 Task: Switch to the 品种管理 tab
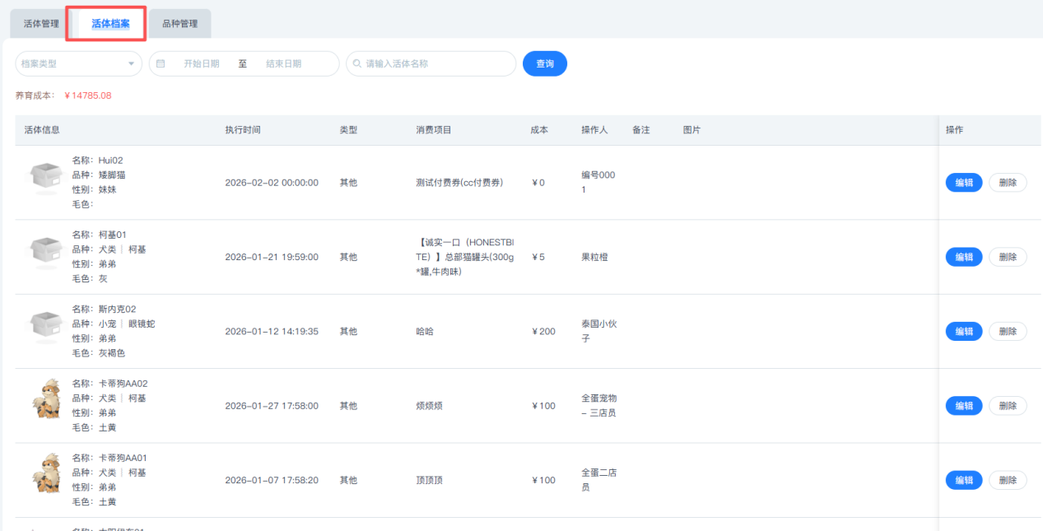(x=179, y=24)
